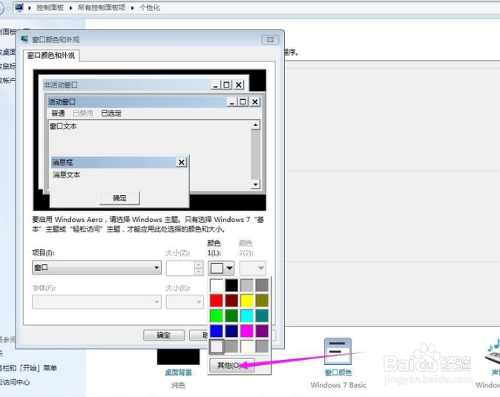
Task: Click the 非活动窗口 title bar in the preview
Action: 127,85
